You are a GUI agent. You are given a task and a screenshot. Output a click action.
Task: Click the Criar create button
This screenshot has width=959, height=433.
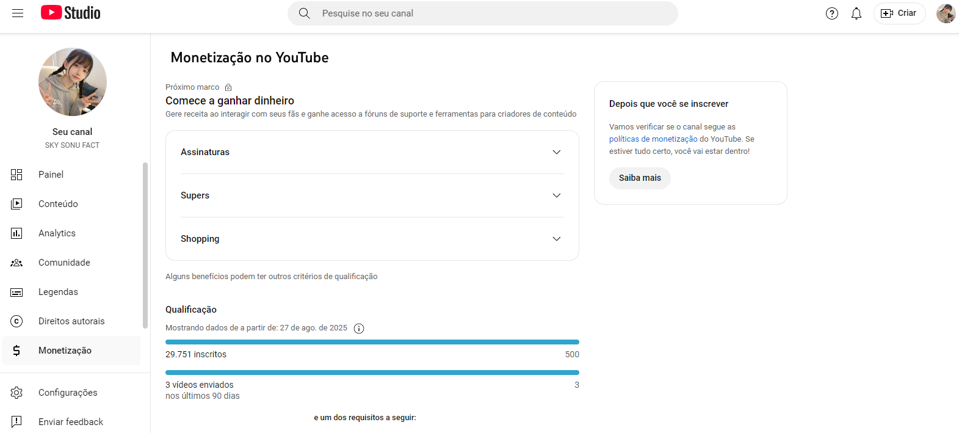pyautogui.click(x=899, y=13)
